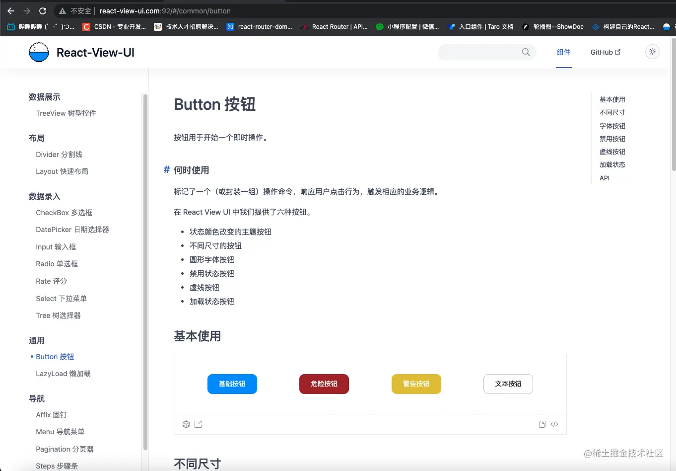Viewport: 676px width, 471px height.
Task: Open LazyLoad 懒加载 in the sidebar
Action: tap(64, 374)
